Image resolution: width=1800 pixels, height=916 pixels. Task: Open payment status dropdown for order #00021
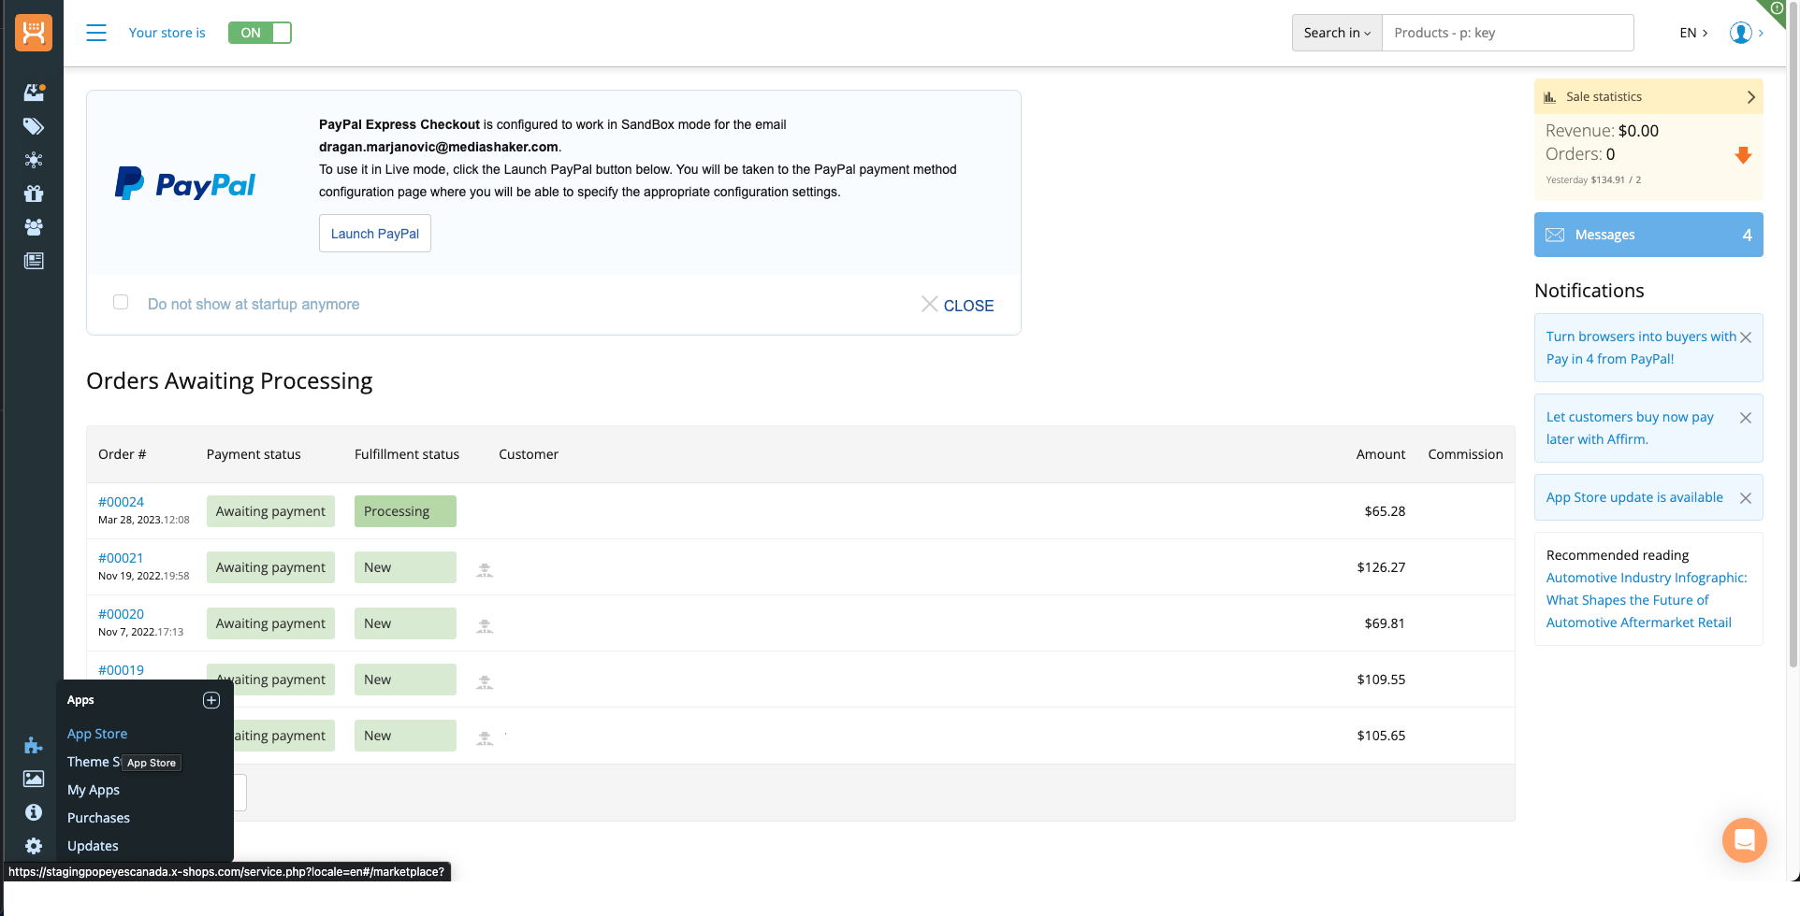click(x=270, y=567)
